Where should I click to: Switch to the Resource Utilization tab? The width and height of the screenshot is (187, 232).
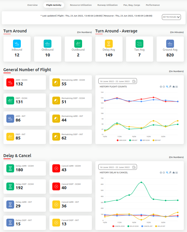(81, 5)
